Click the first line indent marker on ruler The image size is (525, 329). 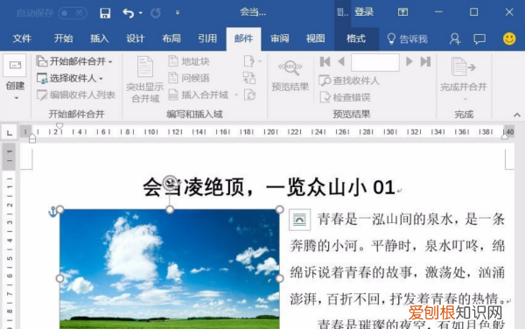[x=59, y=126]
